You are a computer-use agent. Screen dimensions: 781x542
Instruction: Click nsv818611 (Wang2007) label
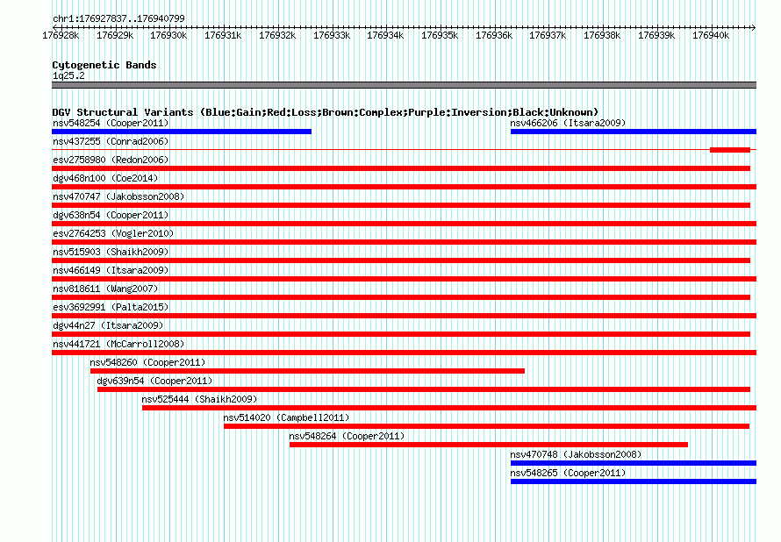tap(105, 289)
